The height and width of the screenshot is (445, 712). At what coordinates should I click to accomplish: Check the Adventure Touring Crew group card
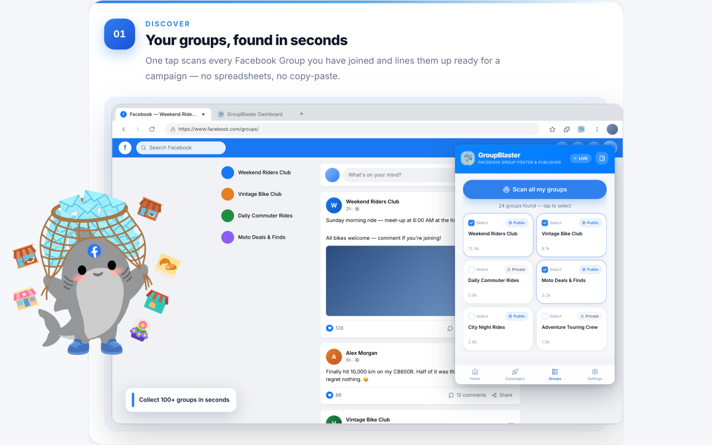[x=545, y=316]
